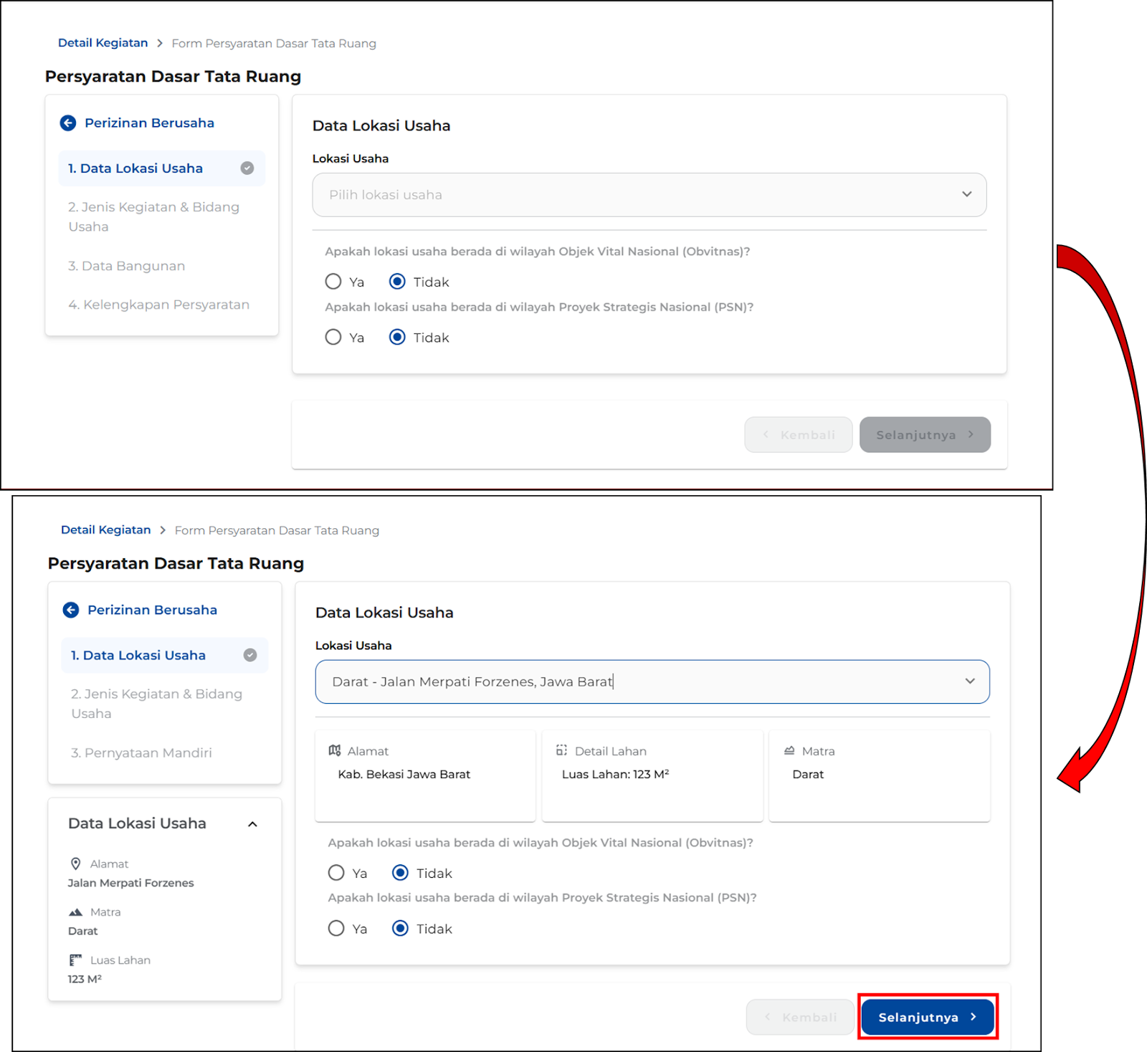Open step 4 Kelengkapan Persyaratan
The width and height of the screenshot is (1147, 1052).
pos(158,305)
